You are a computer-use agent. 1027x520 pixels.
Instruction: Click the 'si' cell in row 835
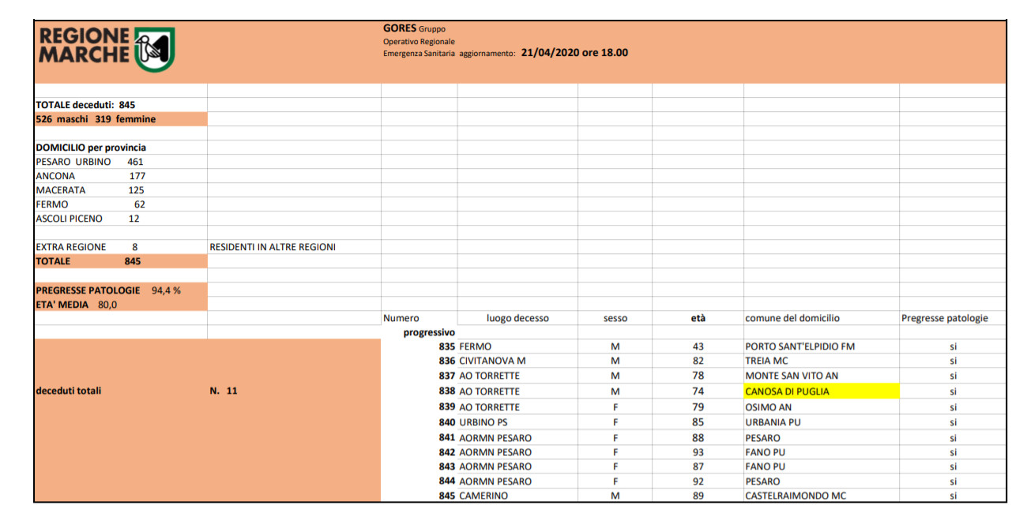[x=953, y=346]
